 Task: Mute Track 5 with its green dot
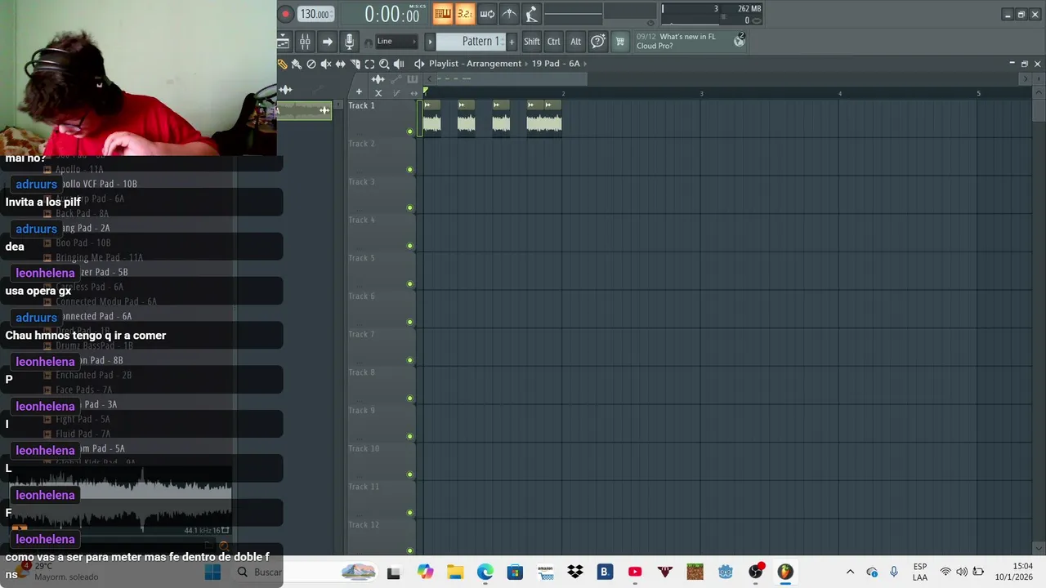pyautogui.click(x=409, y=284)
